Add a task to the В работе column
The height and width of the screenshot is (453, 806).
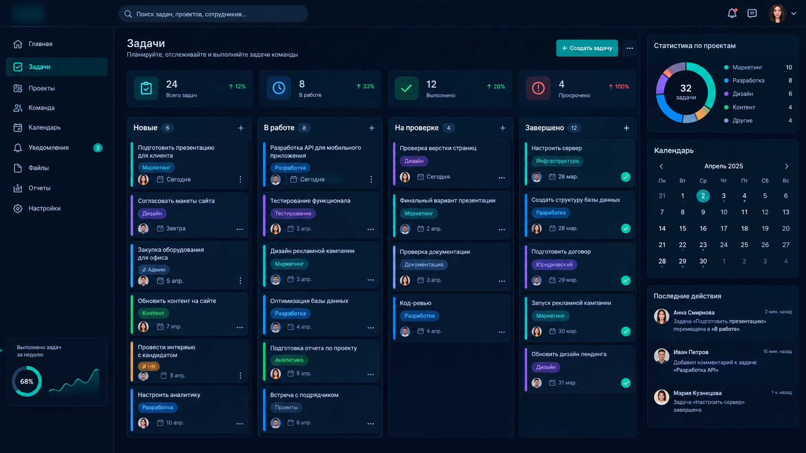click(372, 128)
